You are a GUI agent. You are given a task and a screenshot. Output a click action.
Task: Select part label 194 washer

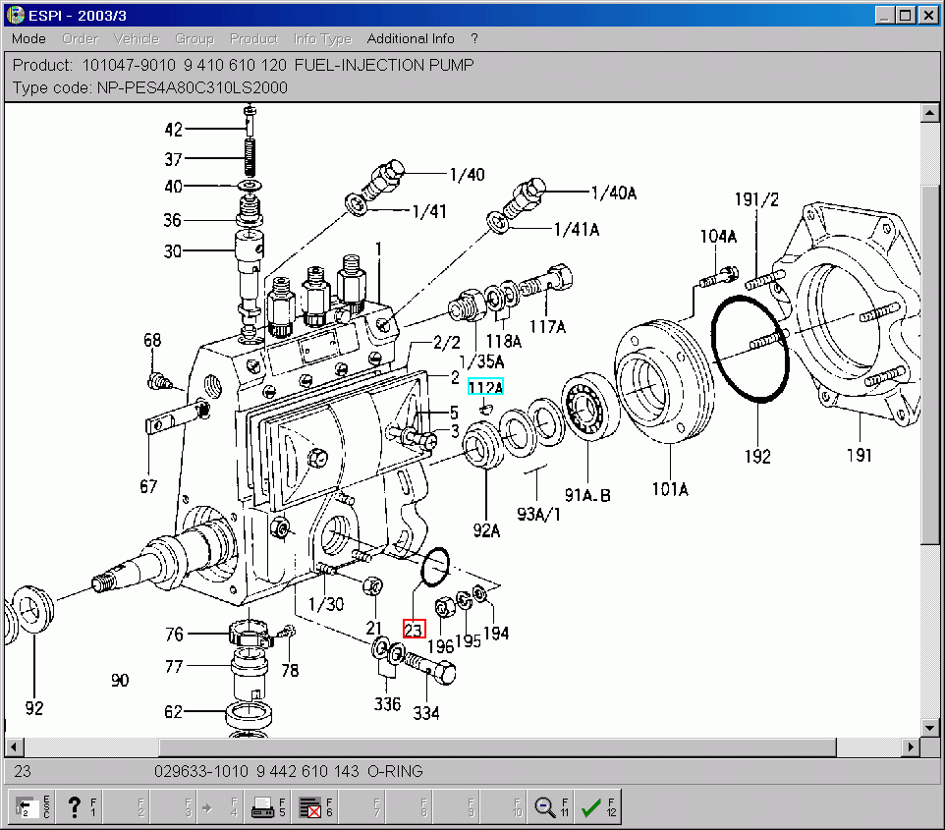496,633
